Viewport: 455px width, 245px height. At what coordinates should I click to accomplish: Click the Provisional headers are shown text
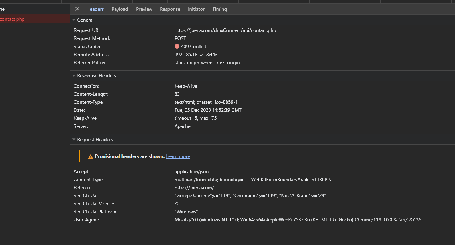[130, 156]
